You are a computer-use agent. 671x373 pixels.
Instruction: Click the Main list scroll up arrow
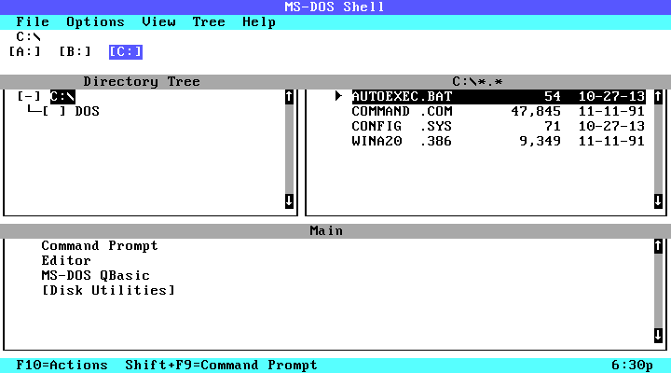[658, 246]
